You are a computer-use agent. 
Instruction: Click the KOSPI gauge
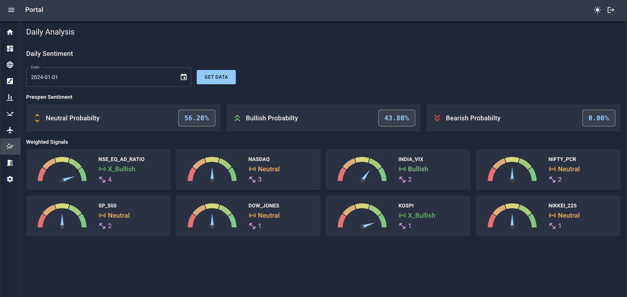(x=362, y=216)
